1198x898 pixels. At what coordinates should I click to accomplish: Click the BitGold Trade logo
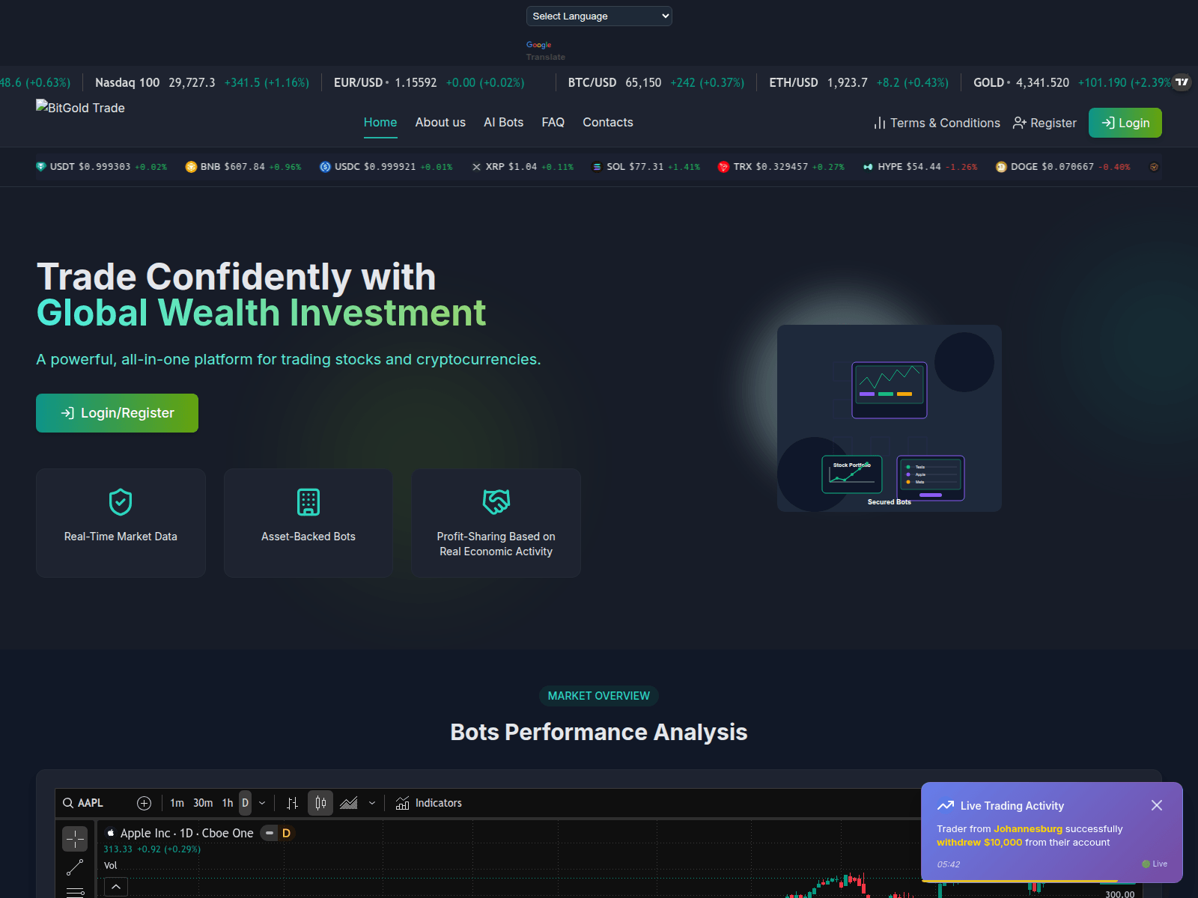click(x=80, y=108)
